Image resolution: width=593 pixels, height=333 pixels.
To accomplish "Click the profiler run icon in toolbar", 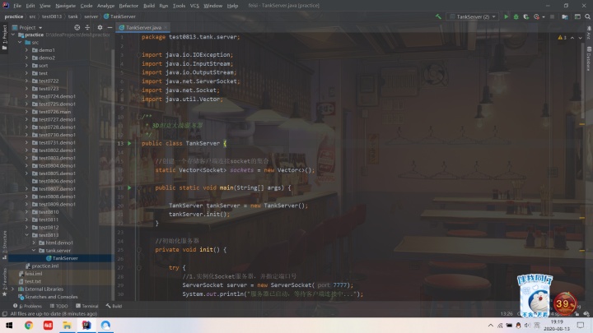I will (x=536, y=16).
